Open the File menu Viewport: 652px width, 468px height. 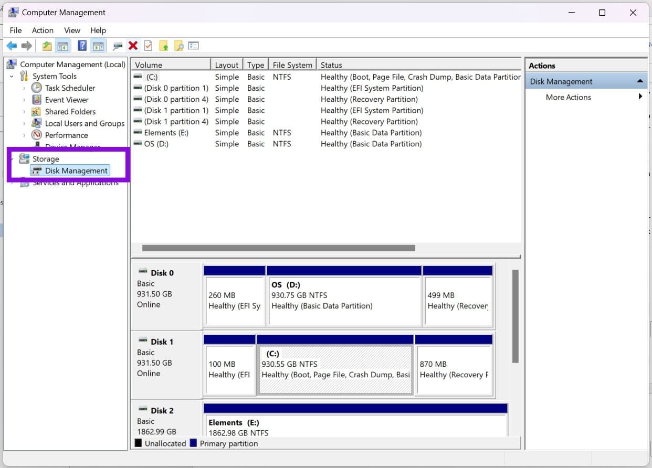[16, 30]
